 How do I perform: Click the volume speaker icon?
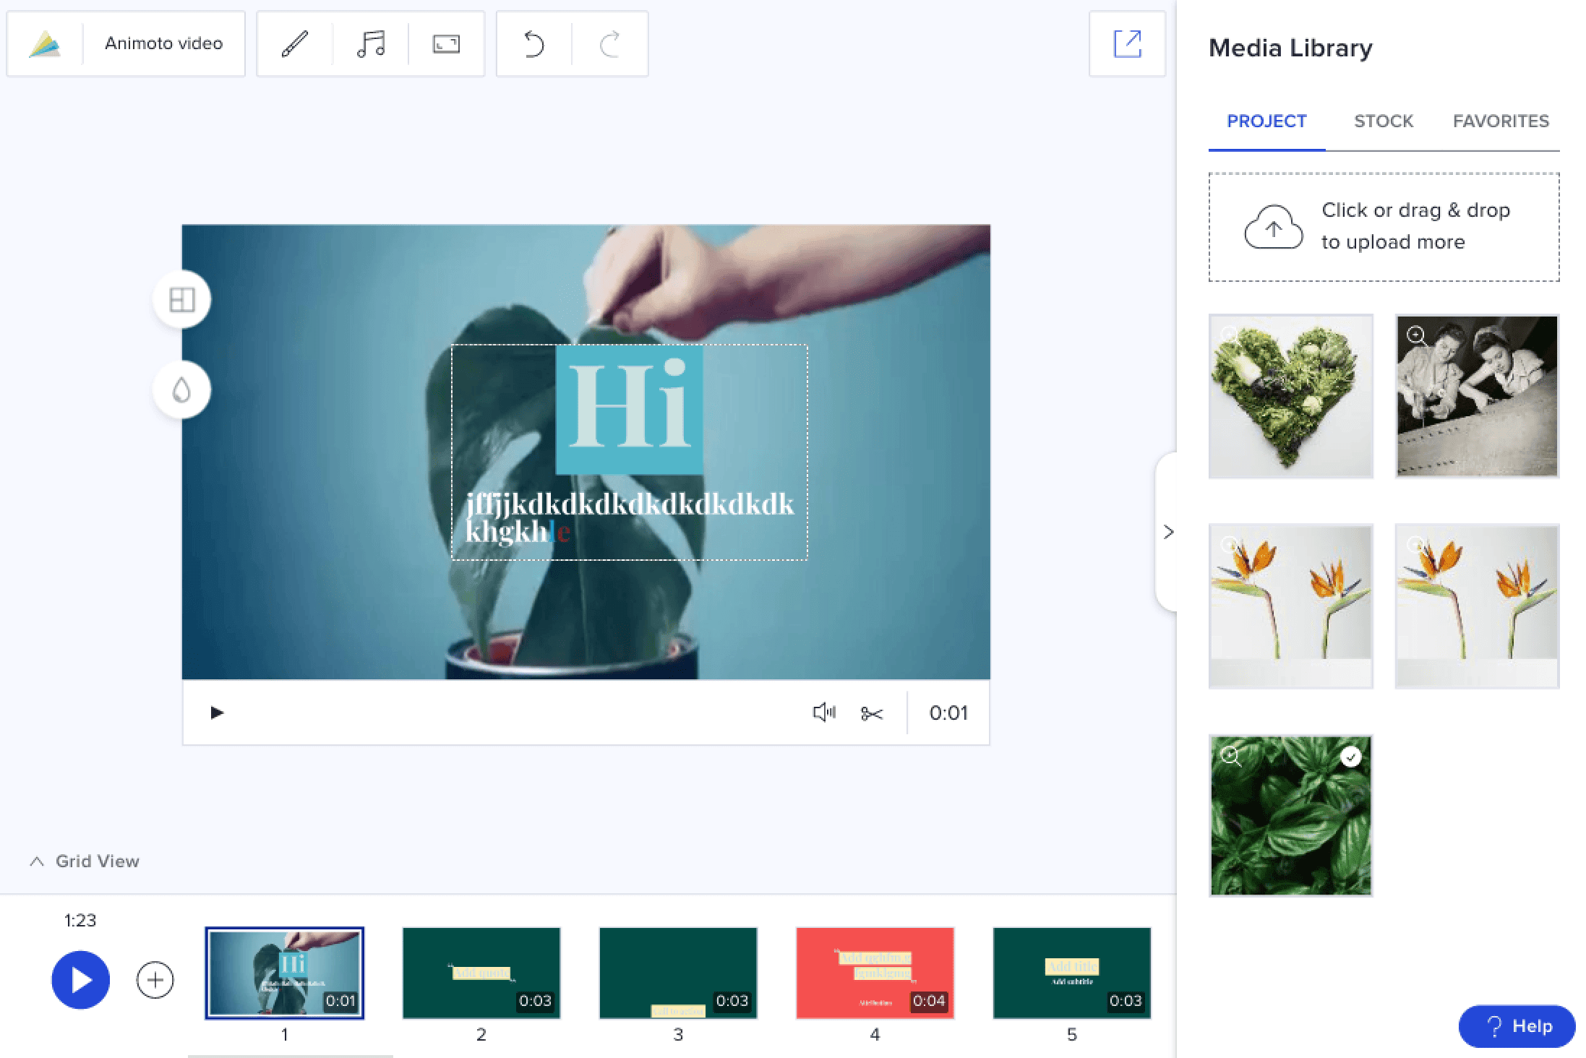[824, 713]
